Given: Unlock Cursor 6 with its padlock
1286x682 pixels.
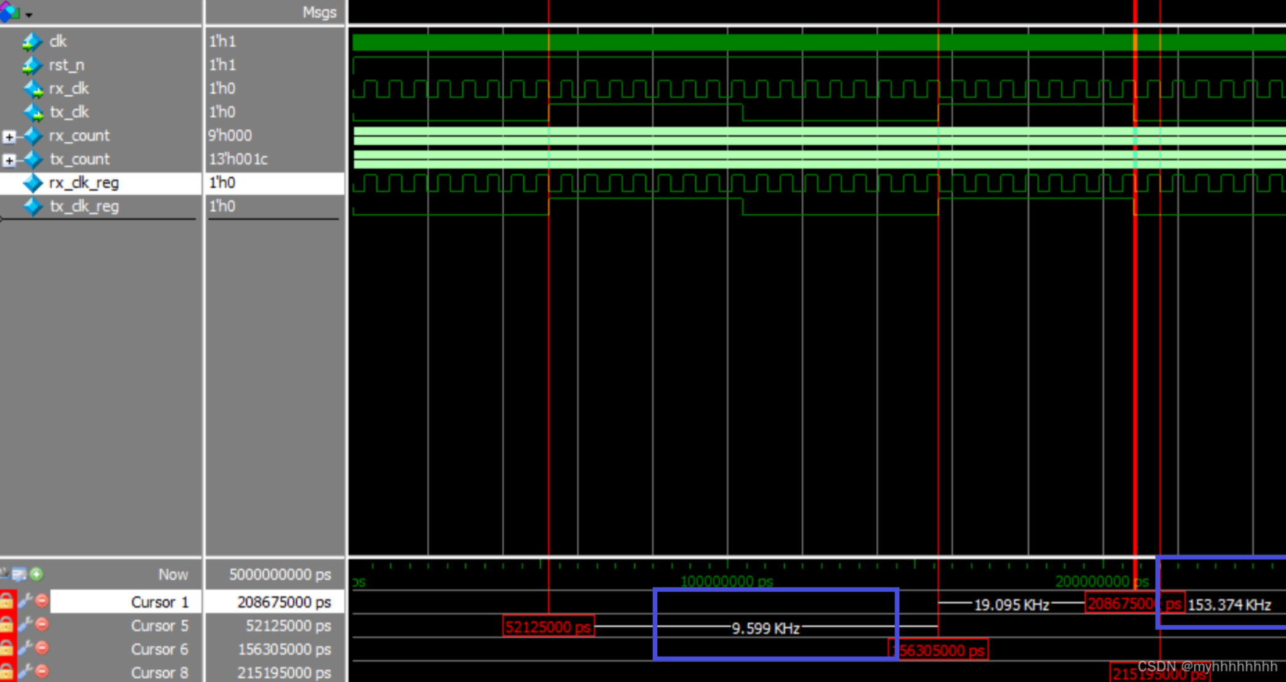Looking at the screenshot, I should [x=7, y=648].
